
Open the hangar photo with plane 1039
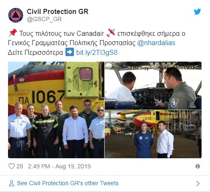click(153, 134)
